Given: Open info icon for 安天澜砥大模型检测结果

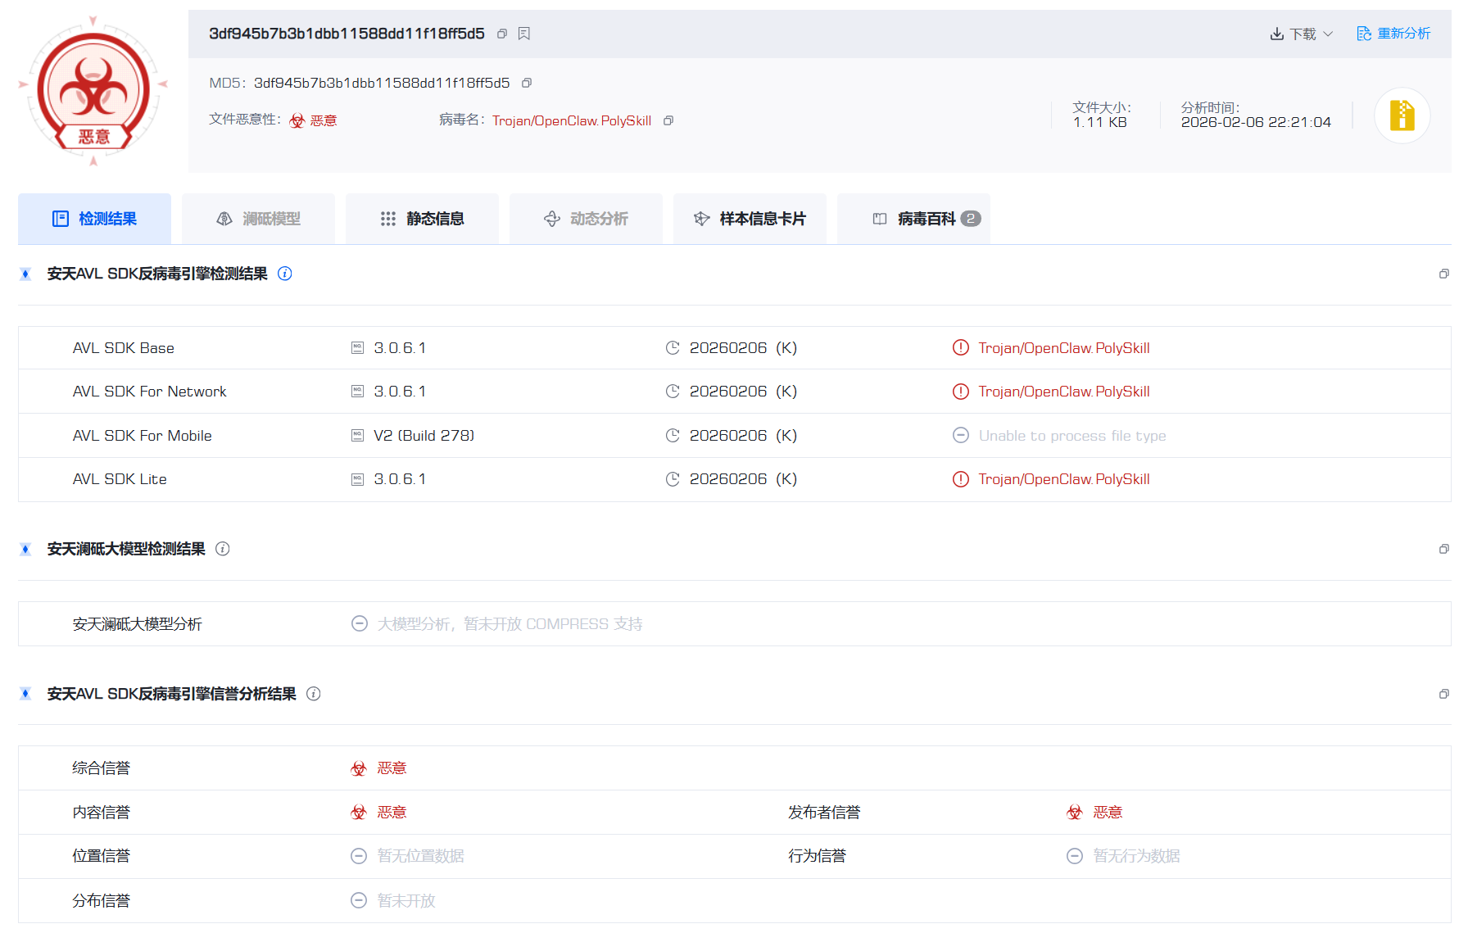Looking at the screenshot, I should [223, 549].
